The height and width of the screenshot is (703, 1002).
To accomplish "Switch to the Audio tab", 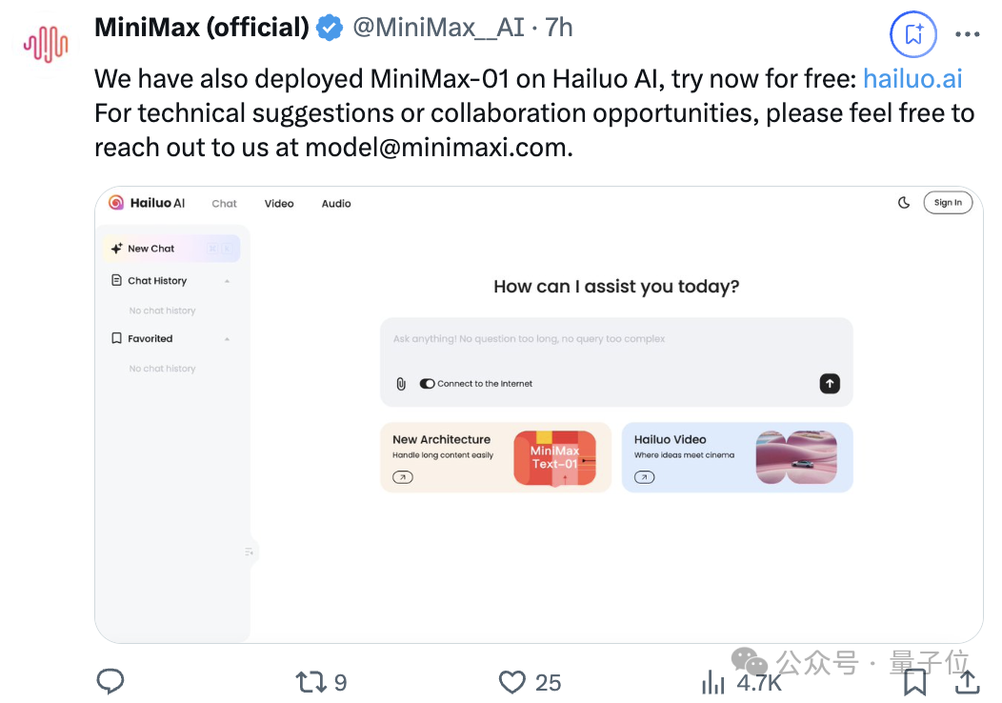I will point(336,204).
